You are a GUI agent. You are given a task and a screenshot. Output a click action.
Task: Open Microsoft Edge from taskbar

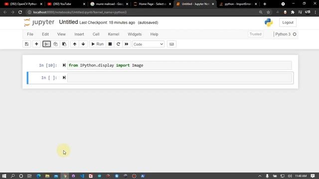tap(38, 176)
